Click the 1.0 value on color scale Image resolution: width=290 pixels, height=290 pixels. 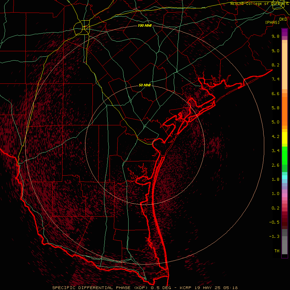point(275,194)
